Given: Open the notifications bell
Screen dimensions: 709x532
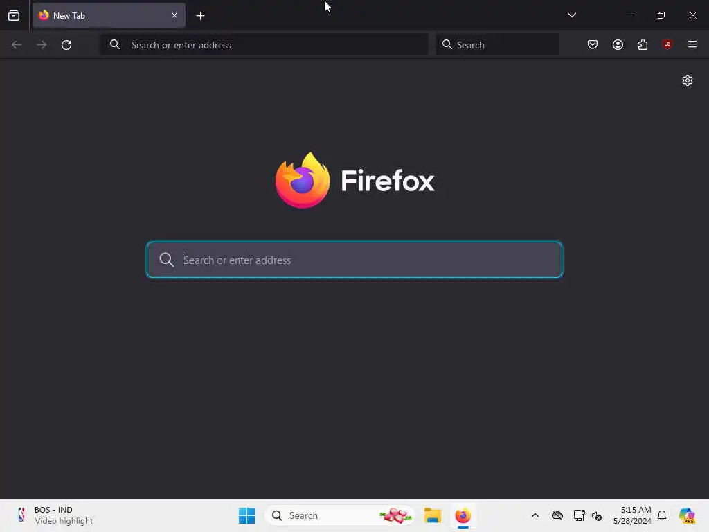Looking at the screenshot, I should (x=661, y=515).
